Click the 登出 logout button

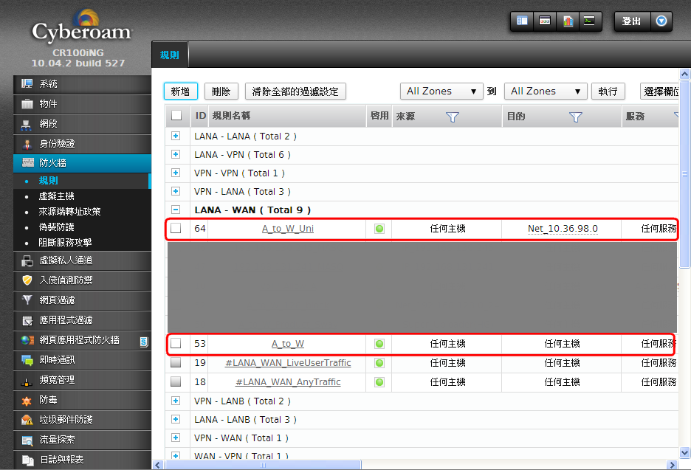point(632,21)
